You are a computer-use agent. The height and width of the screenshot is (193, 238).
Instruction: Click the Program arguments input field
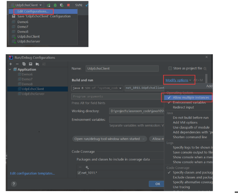[117, 96]
